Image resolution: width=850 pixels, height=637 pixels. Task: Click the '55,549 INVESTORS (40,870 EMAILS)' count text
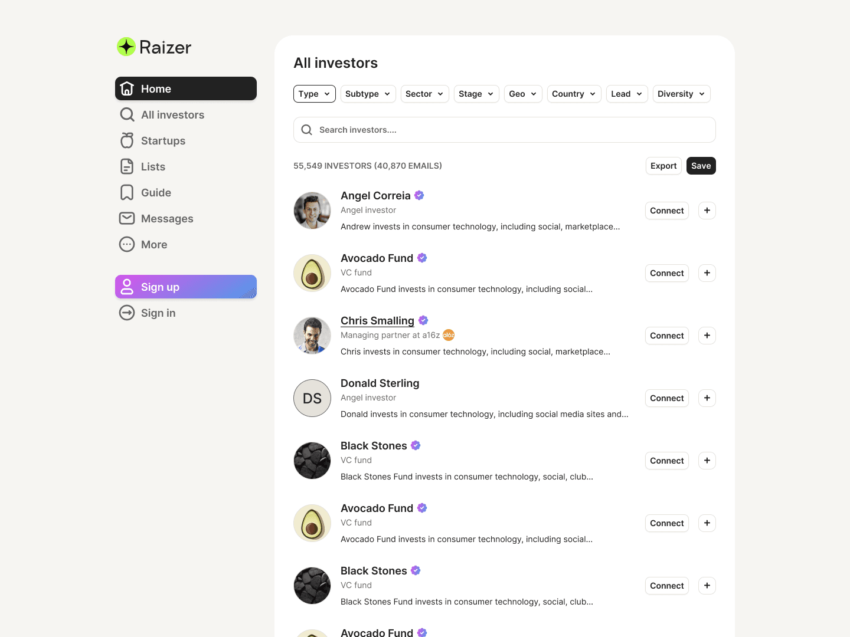368,166
